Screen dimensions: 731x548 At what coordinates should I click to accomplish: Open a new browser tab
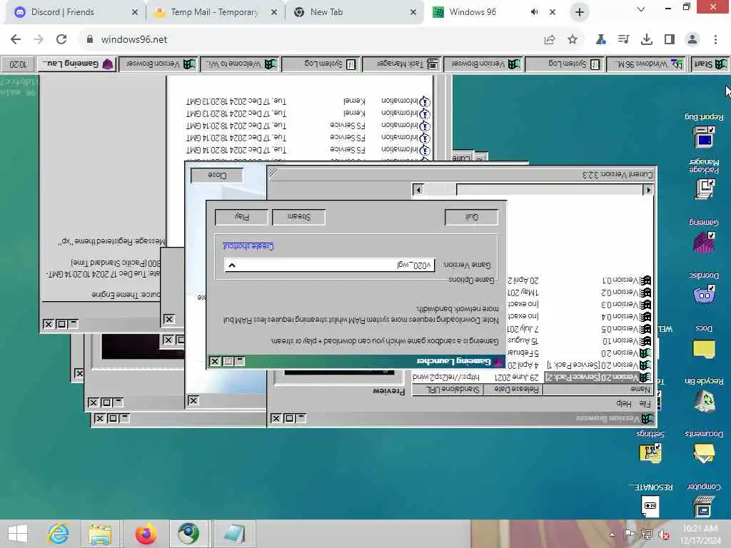[580, 12]
